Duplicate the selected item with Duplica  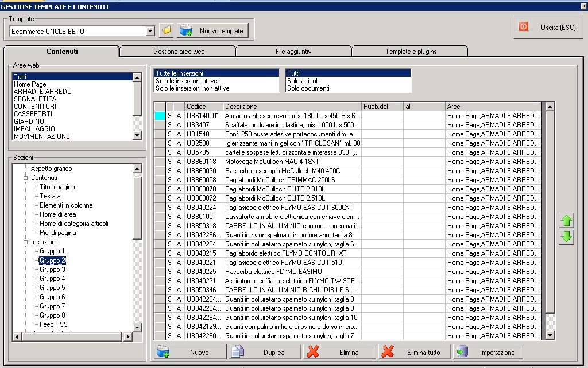pos(265,352)
